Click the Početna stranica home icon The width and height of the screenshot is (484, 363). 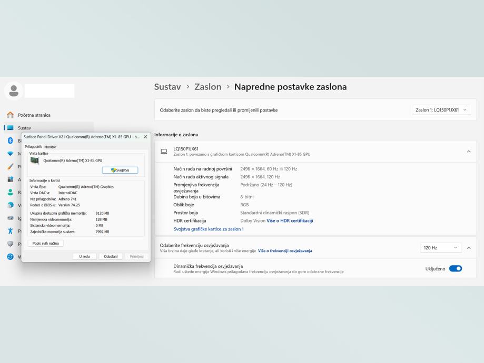(x=10, y=115)
